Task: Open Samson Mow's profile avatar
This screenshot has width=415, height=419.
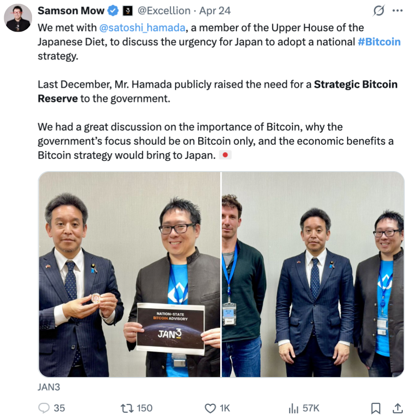Action: pyautogui.click(x=18, y=18)
